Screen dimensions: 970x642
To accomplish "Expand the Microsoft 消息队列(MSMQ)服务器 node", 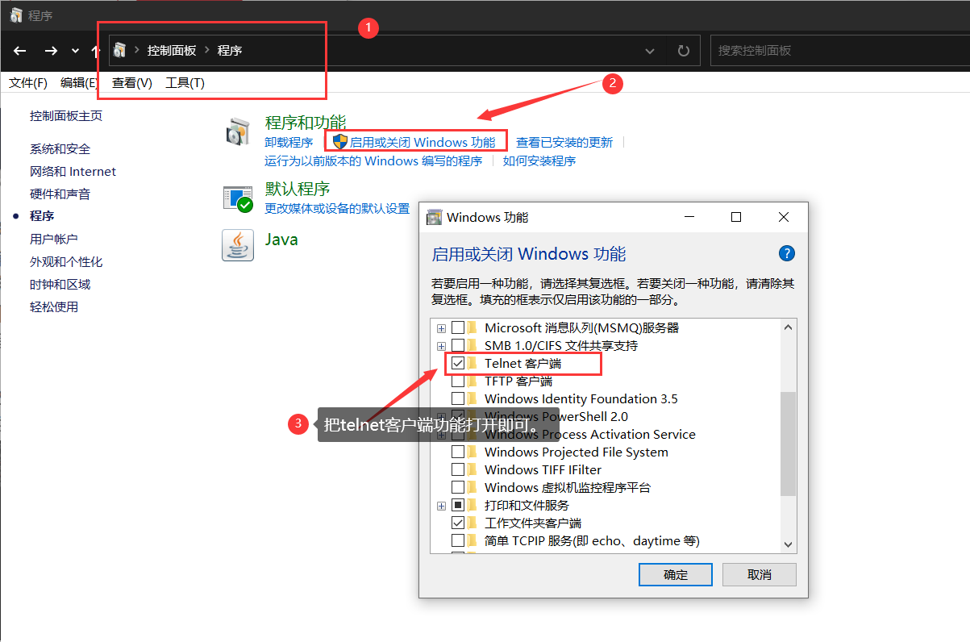I will pos(441,328).
